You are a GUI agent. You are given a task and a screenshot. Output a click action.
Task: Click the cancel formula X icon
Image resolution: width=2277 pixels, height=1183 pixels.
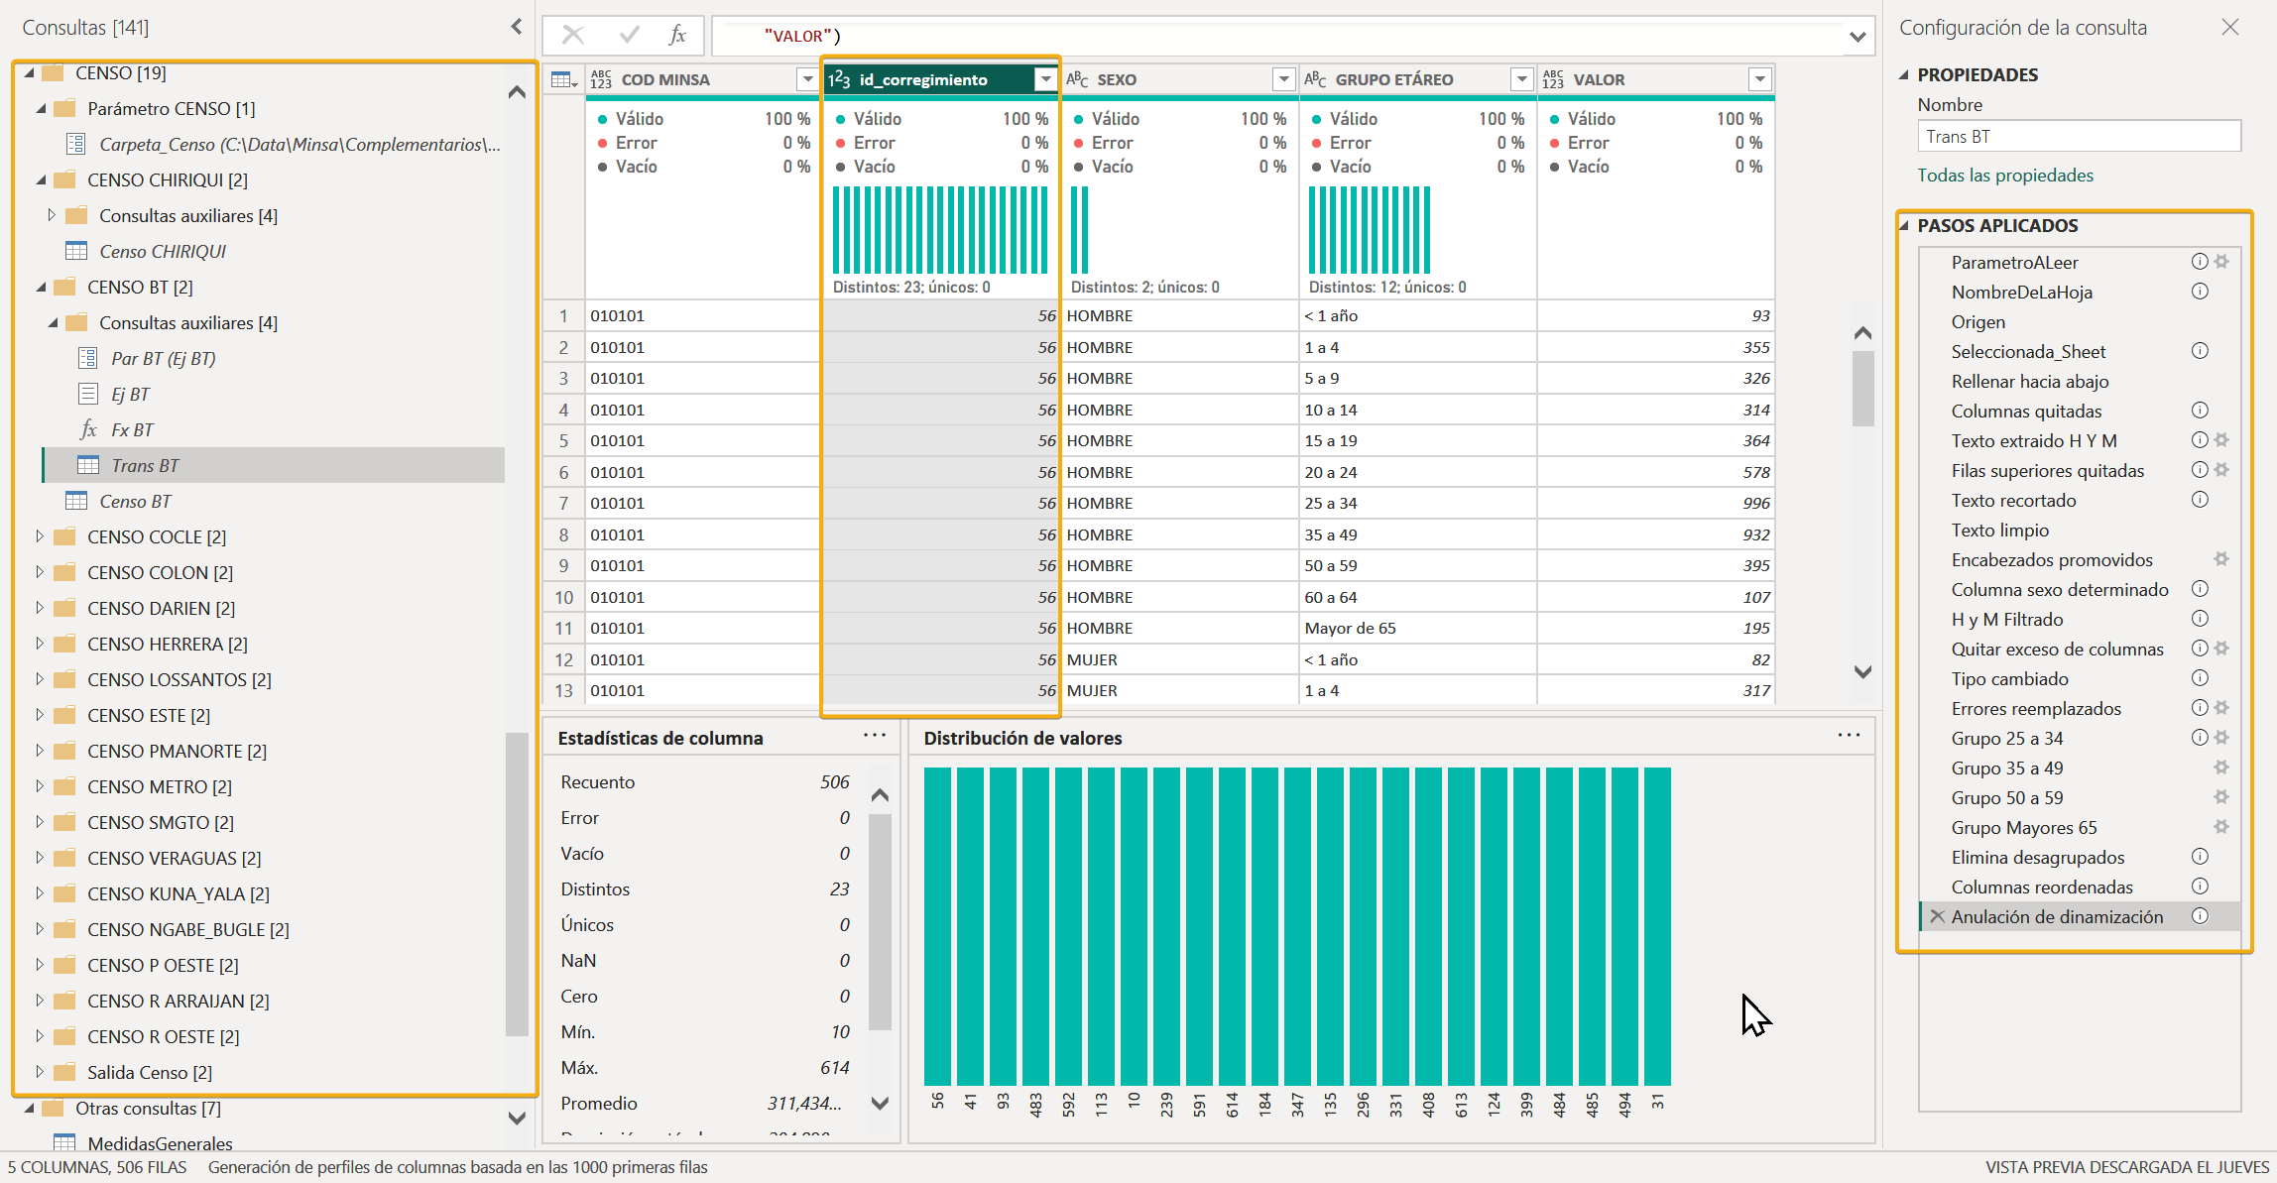click(x=572, y=36)
